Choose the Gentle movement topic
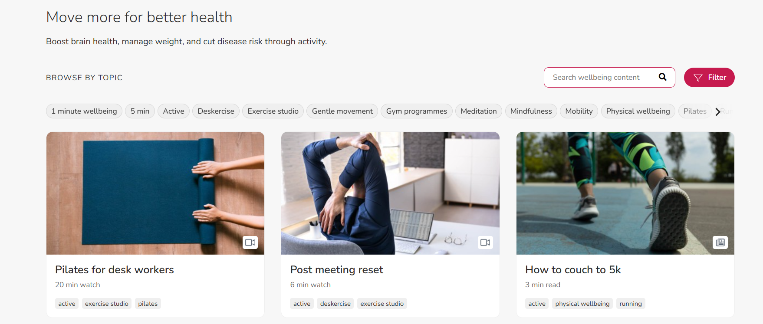The width and height of the screenshot is (763, 324). [x=342, y=111]
